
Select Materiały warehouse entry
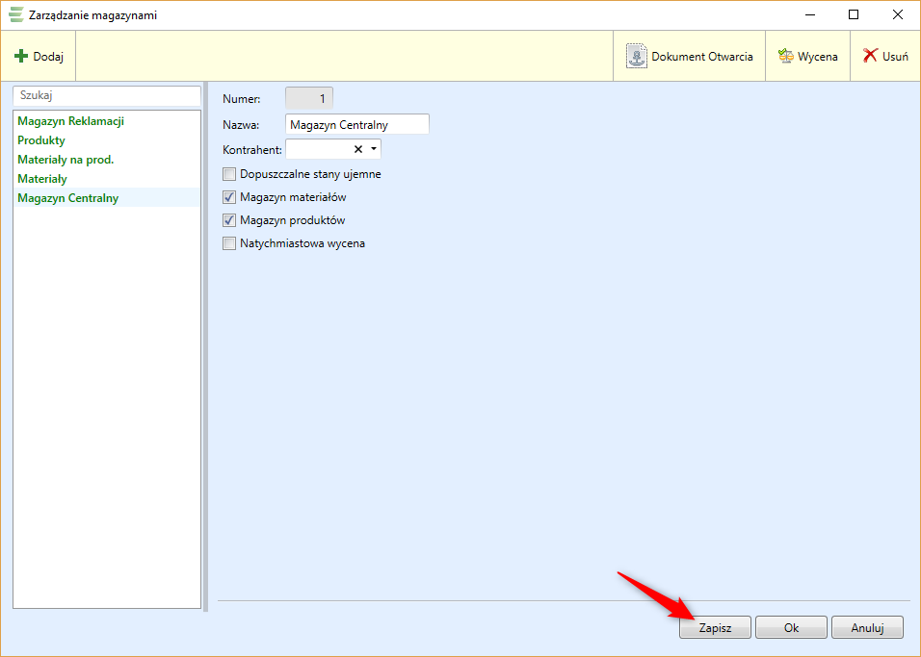tap(42, 179)
